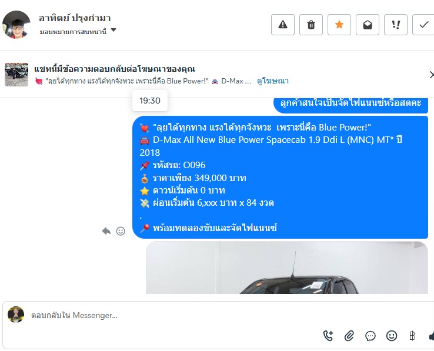Start a call with phone plus icon
The image size is (434, 351).
tap(328, 336)
